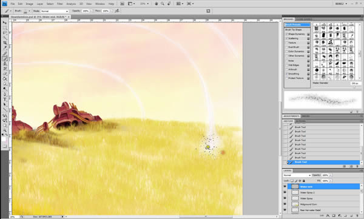Enable the Texture checkbox
This screenshot has height=219, width=364.
click(x=287, y=42)
